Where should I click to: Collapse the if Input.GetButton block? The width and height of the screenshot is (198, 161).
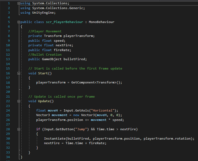tap(18, 129)
